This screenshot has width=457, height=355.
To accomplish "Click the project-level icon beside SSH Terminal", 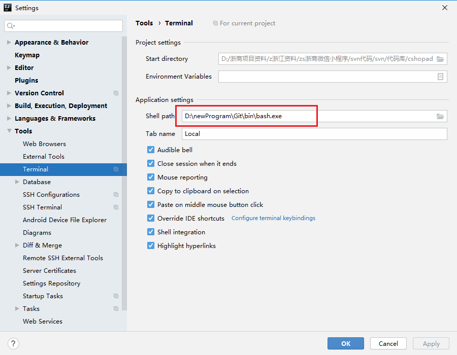I will click(x=116, y=207).
